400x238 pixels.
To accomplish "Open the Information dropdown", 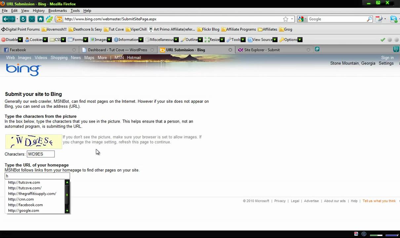I will coord(128,40).
